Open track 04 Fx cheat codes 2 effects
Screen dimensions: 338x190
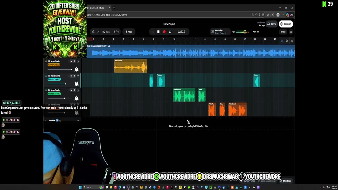[x=54, y=94]
